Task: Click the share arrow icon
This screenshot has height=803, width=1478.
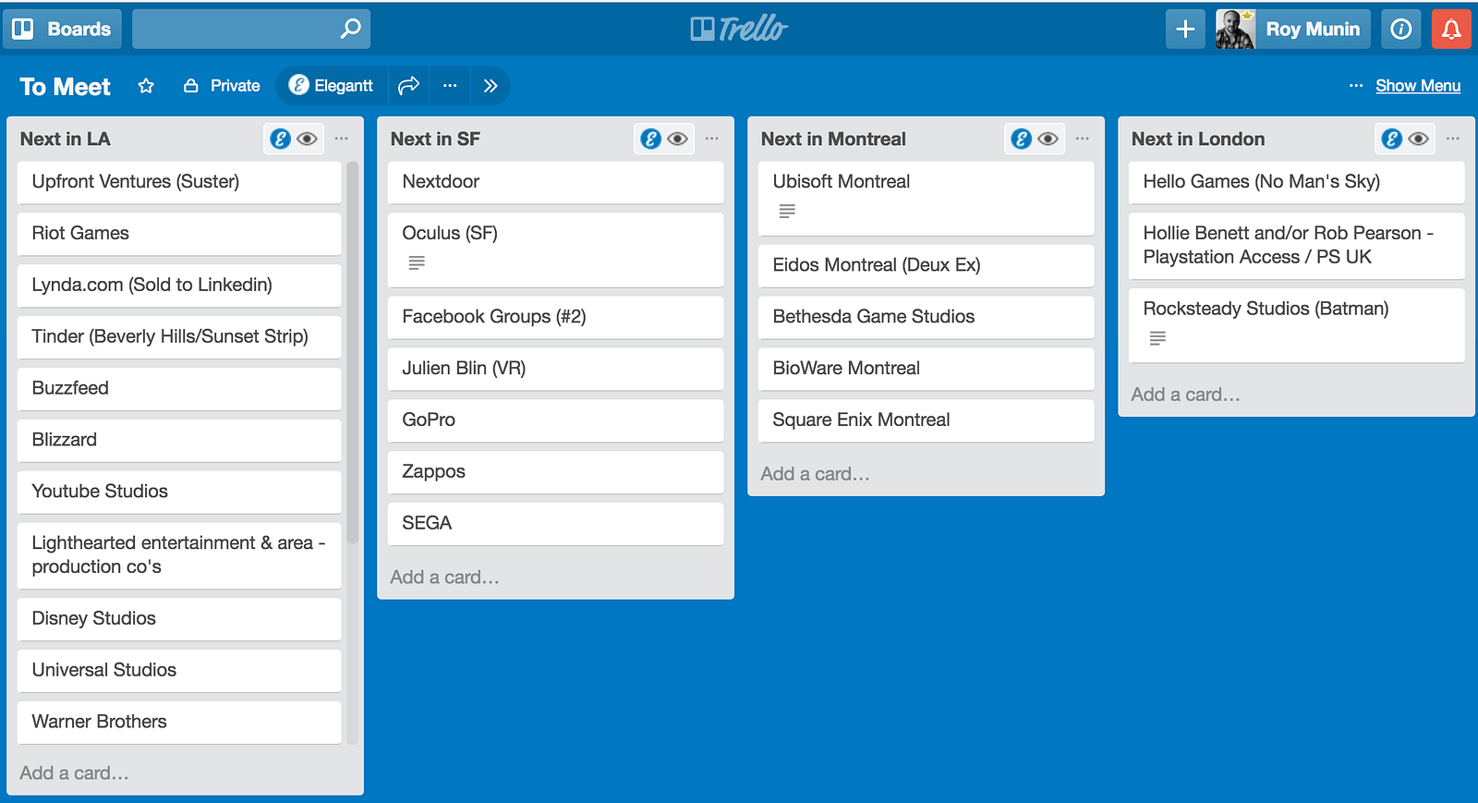Action: (x=408, y=86)
